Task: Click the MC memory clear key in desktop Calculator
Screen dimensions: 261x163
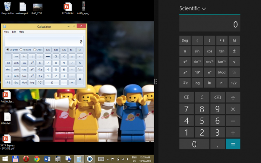Action: tap(48, 50)
